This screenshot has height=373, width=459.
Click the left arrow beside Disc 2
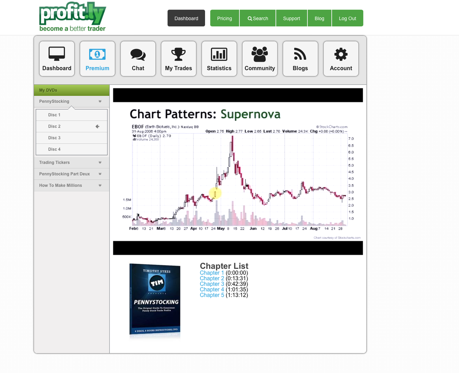coord(98,126)
